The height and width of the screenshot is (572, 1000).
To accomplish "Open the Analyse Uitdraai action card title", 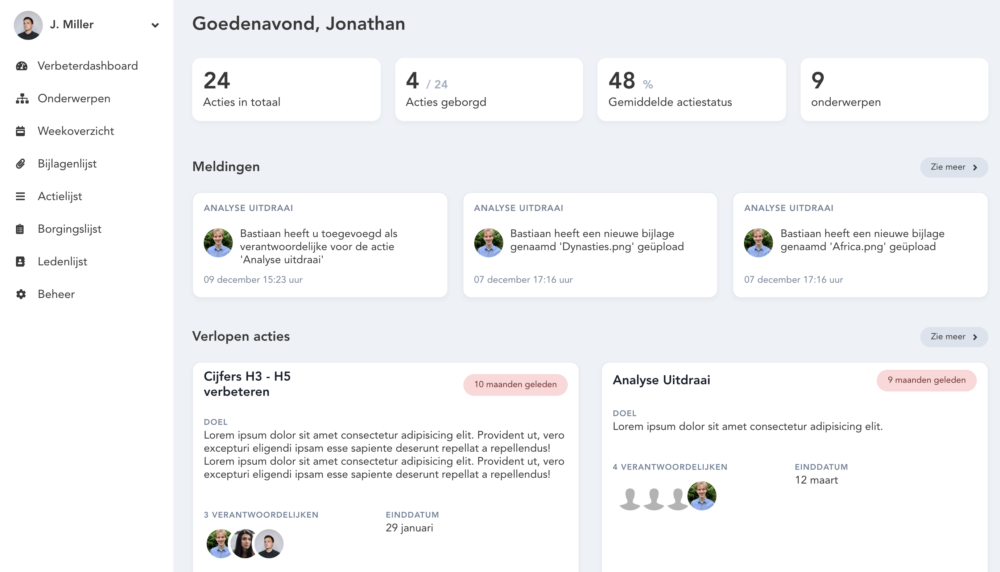I will pos(661,380).
